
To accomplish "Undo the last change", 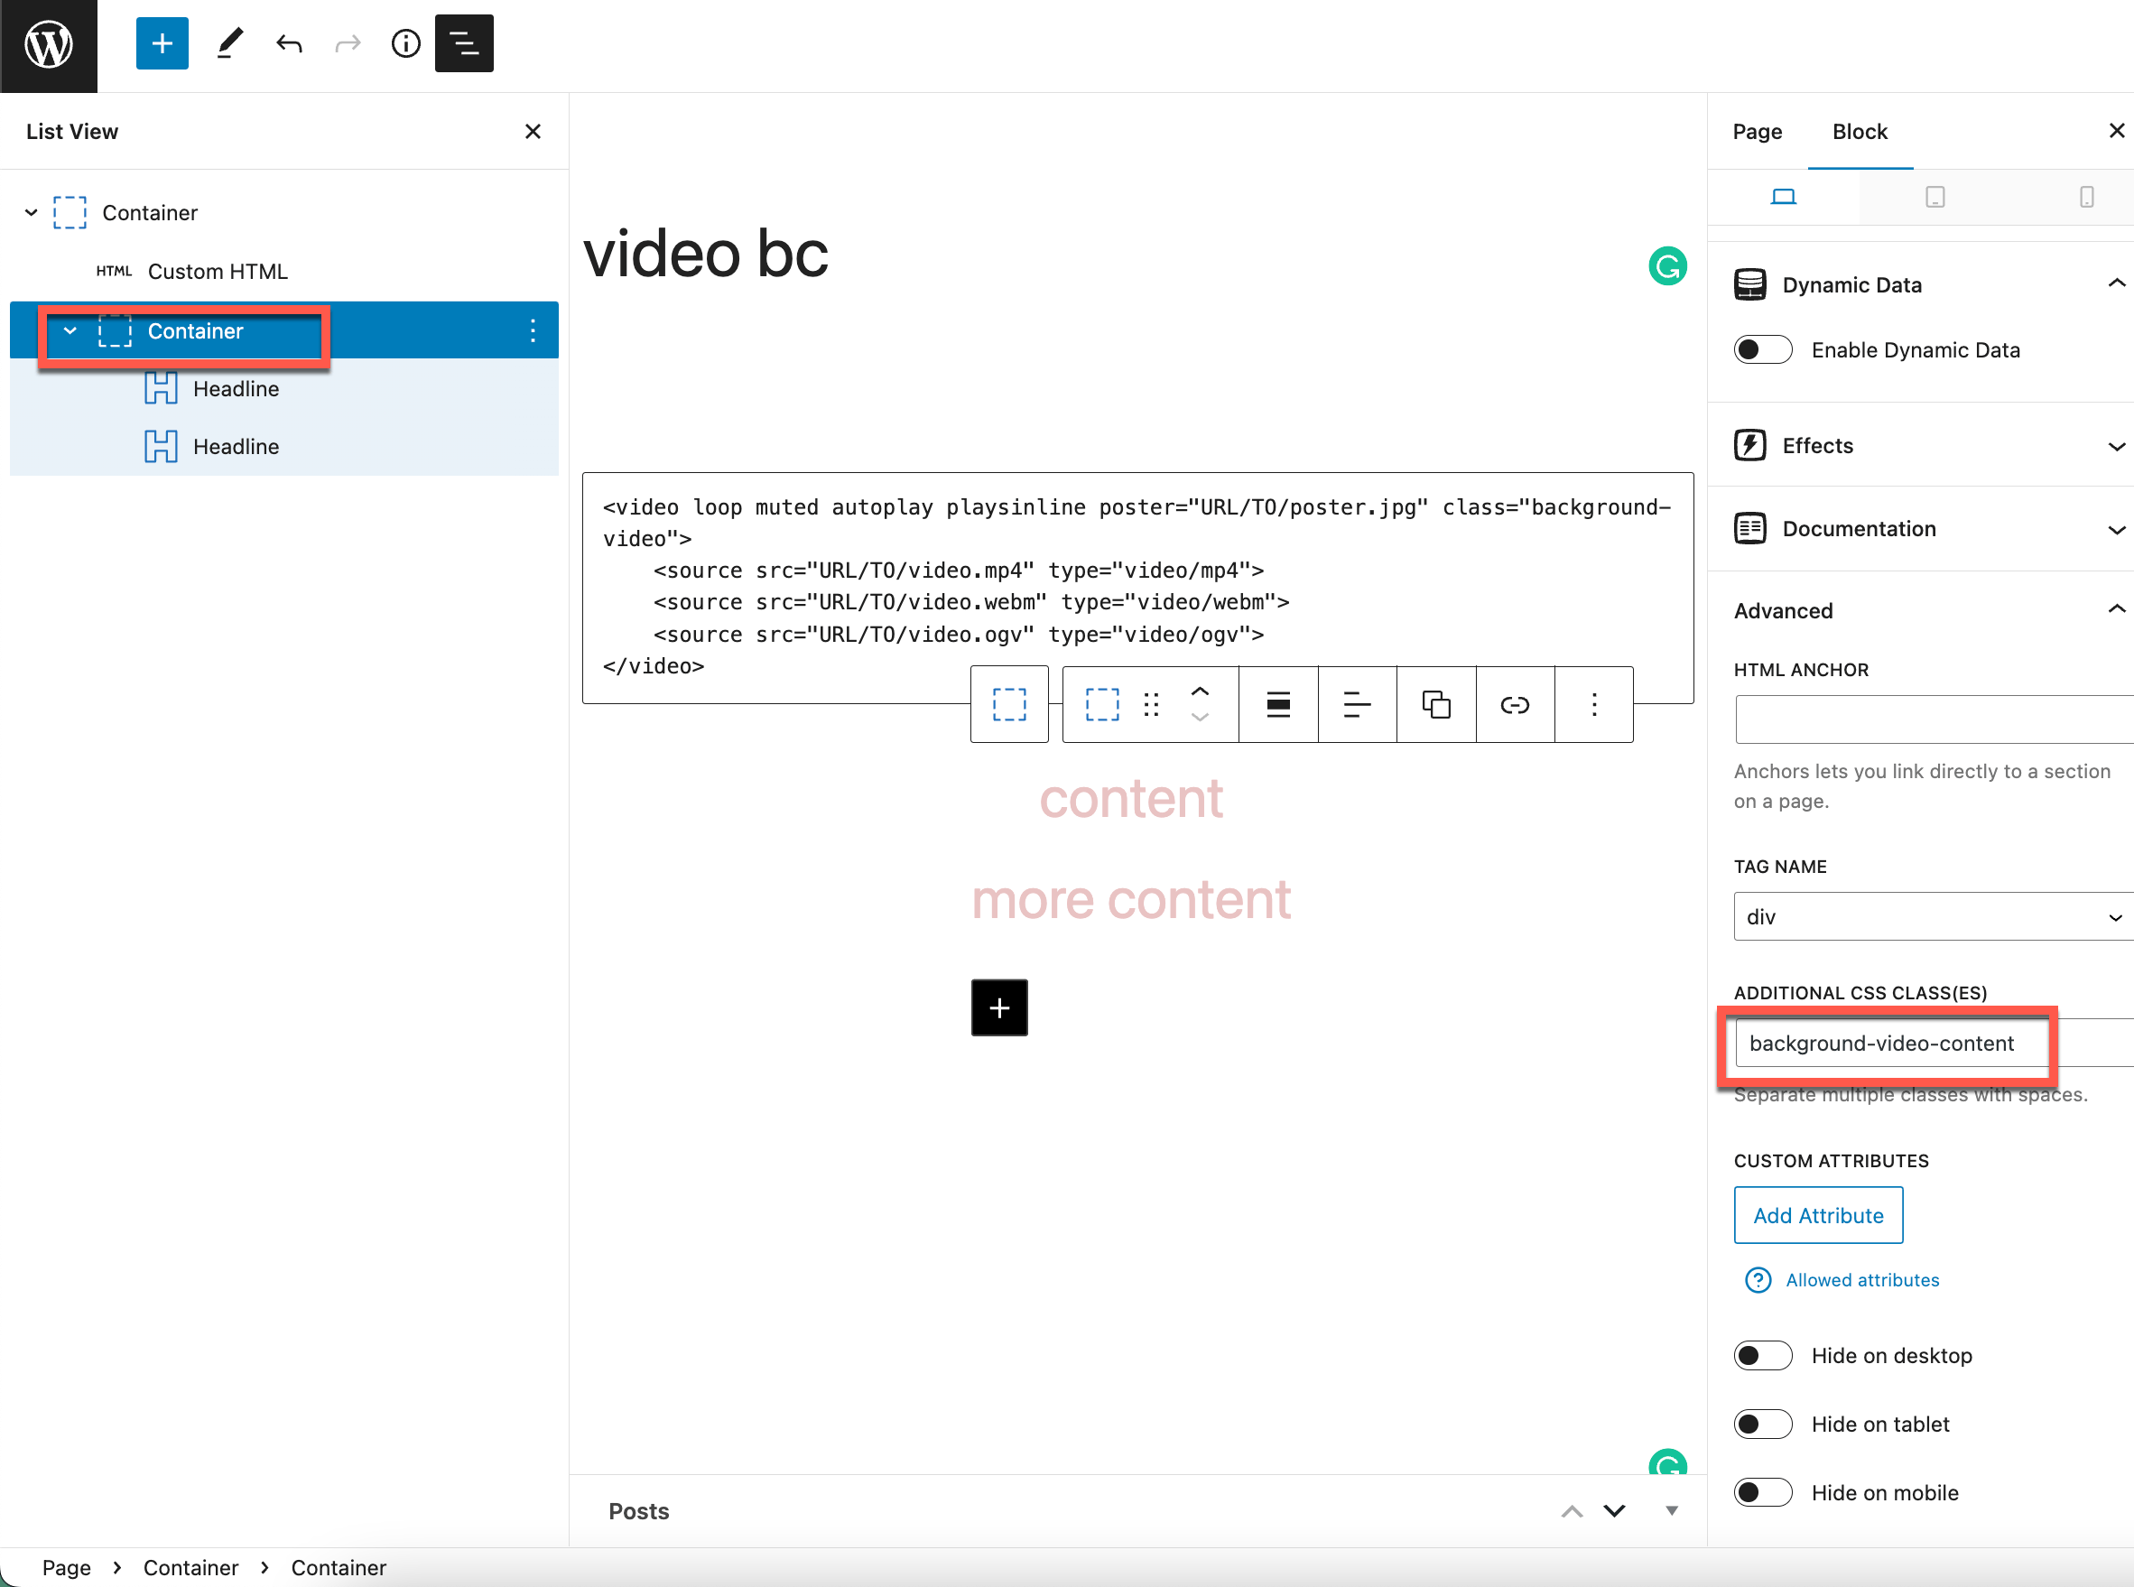I will [x=289, y=43].
